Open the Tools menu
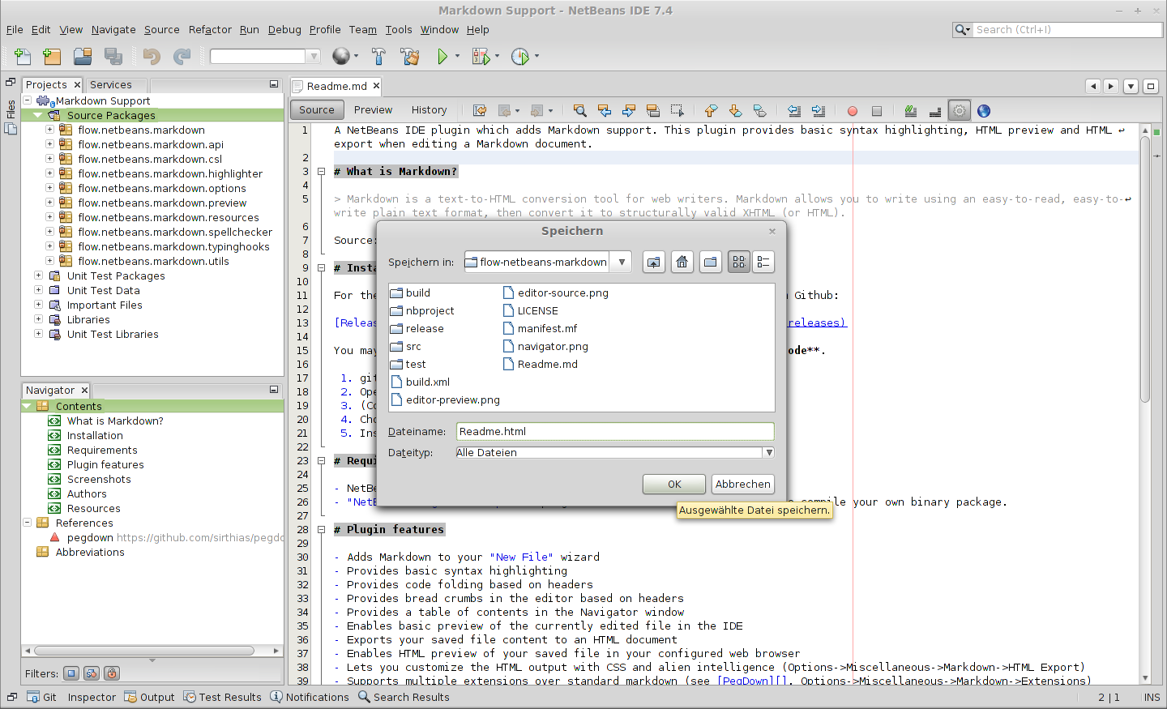 [x=399, y=30]
